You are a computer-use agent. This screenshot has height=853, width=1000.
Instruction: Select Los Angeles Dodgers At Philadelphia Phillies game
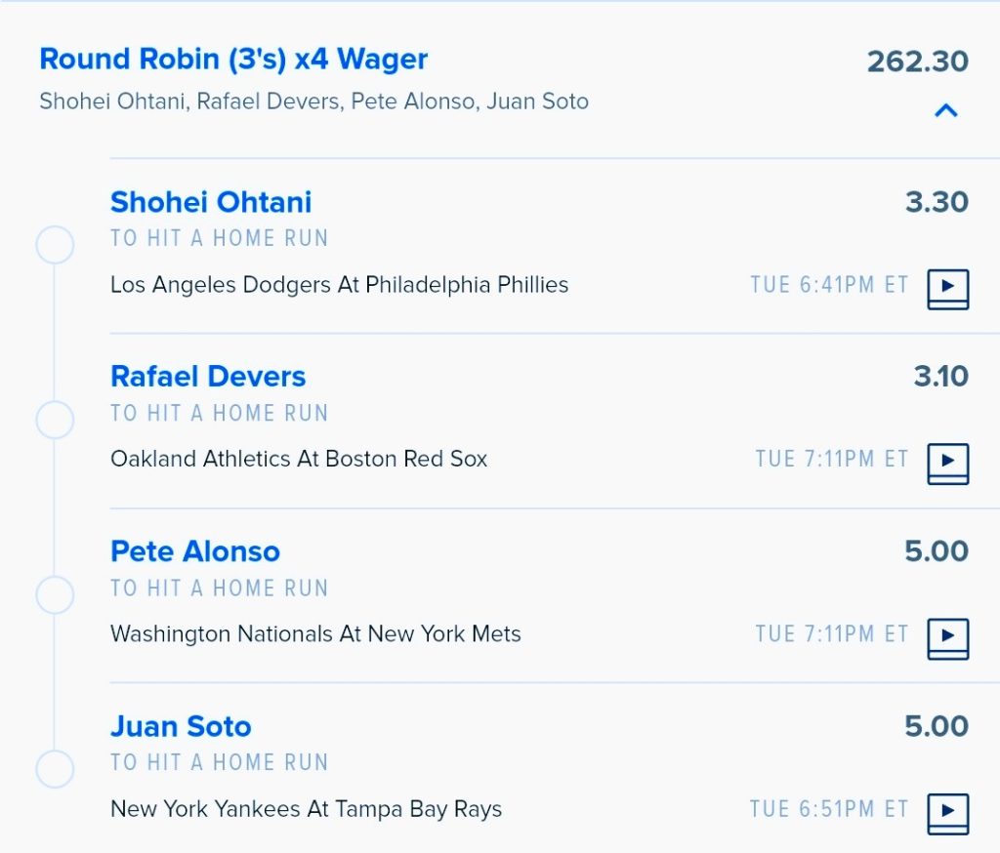point(339,285)
